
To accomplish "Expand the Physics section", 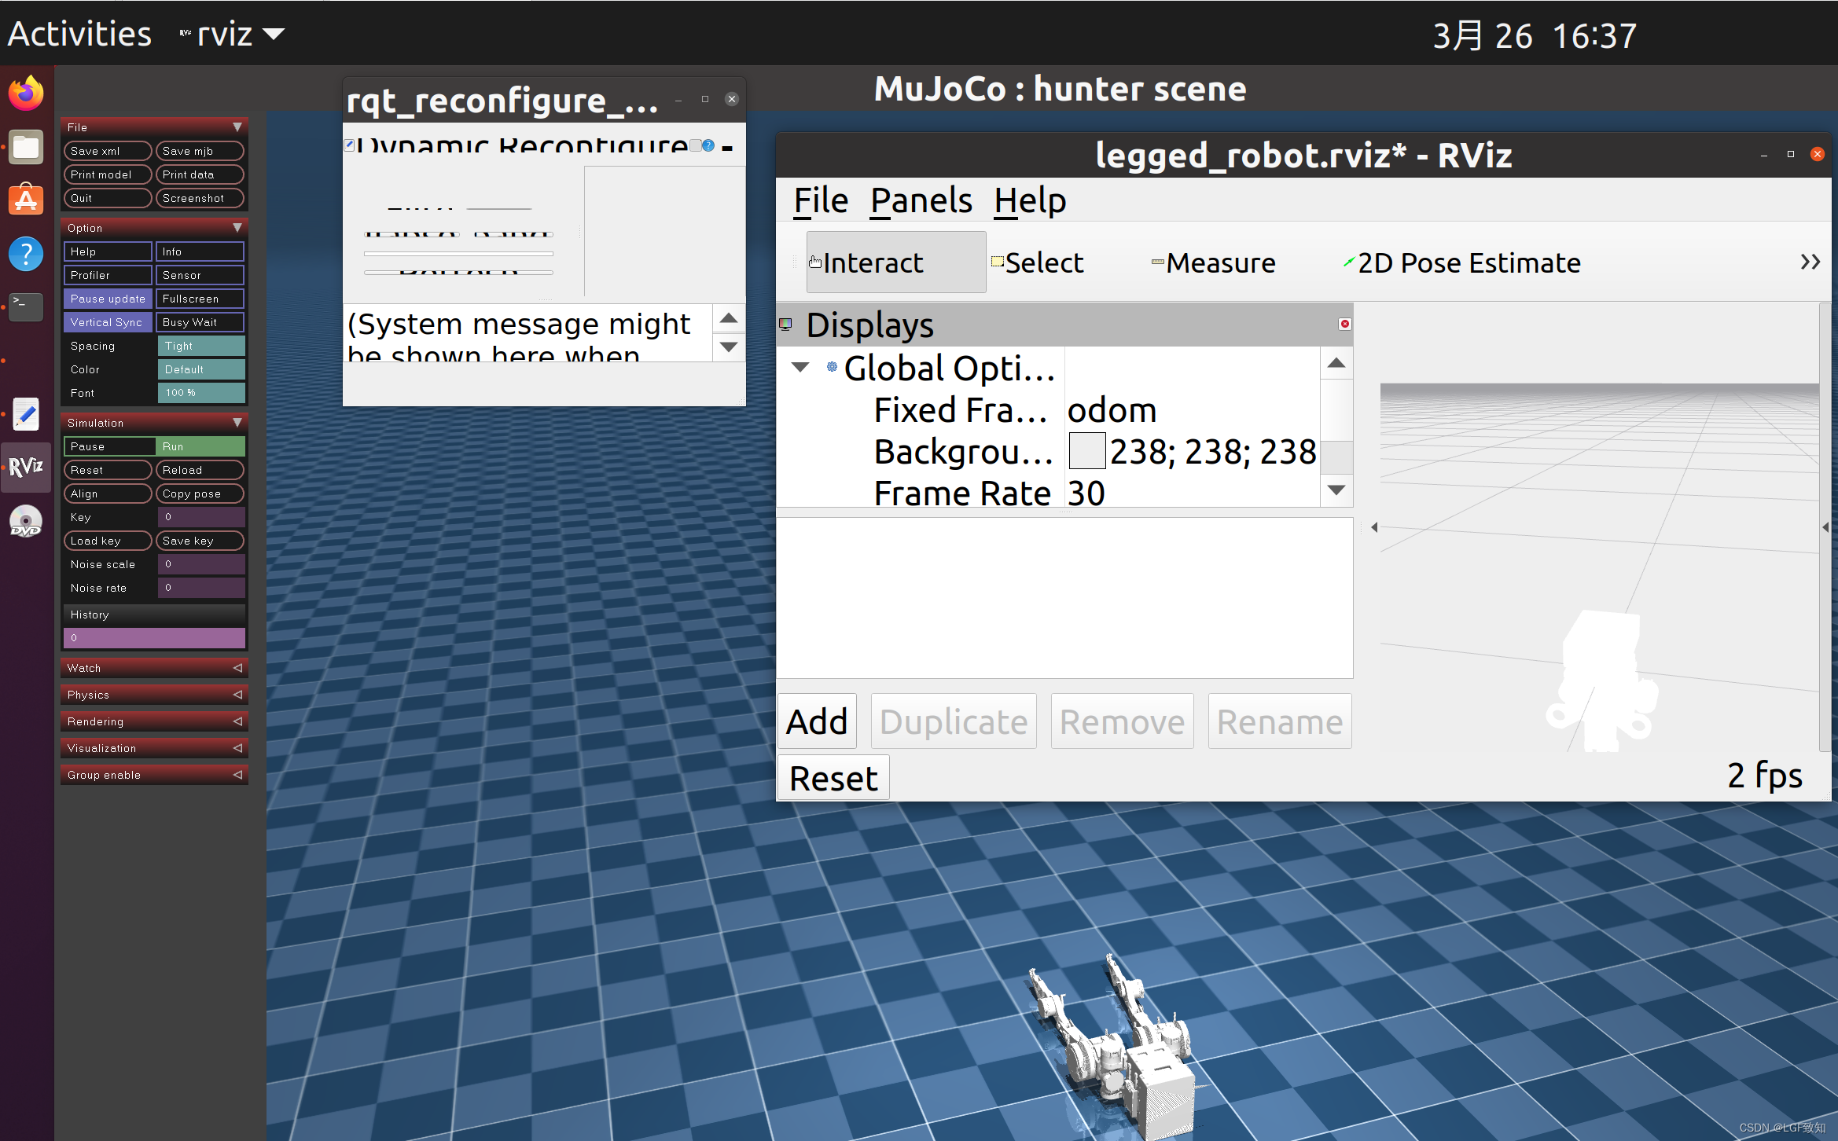I will [154, 695].
